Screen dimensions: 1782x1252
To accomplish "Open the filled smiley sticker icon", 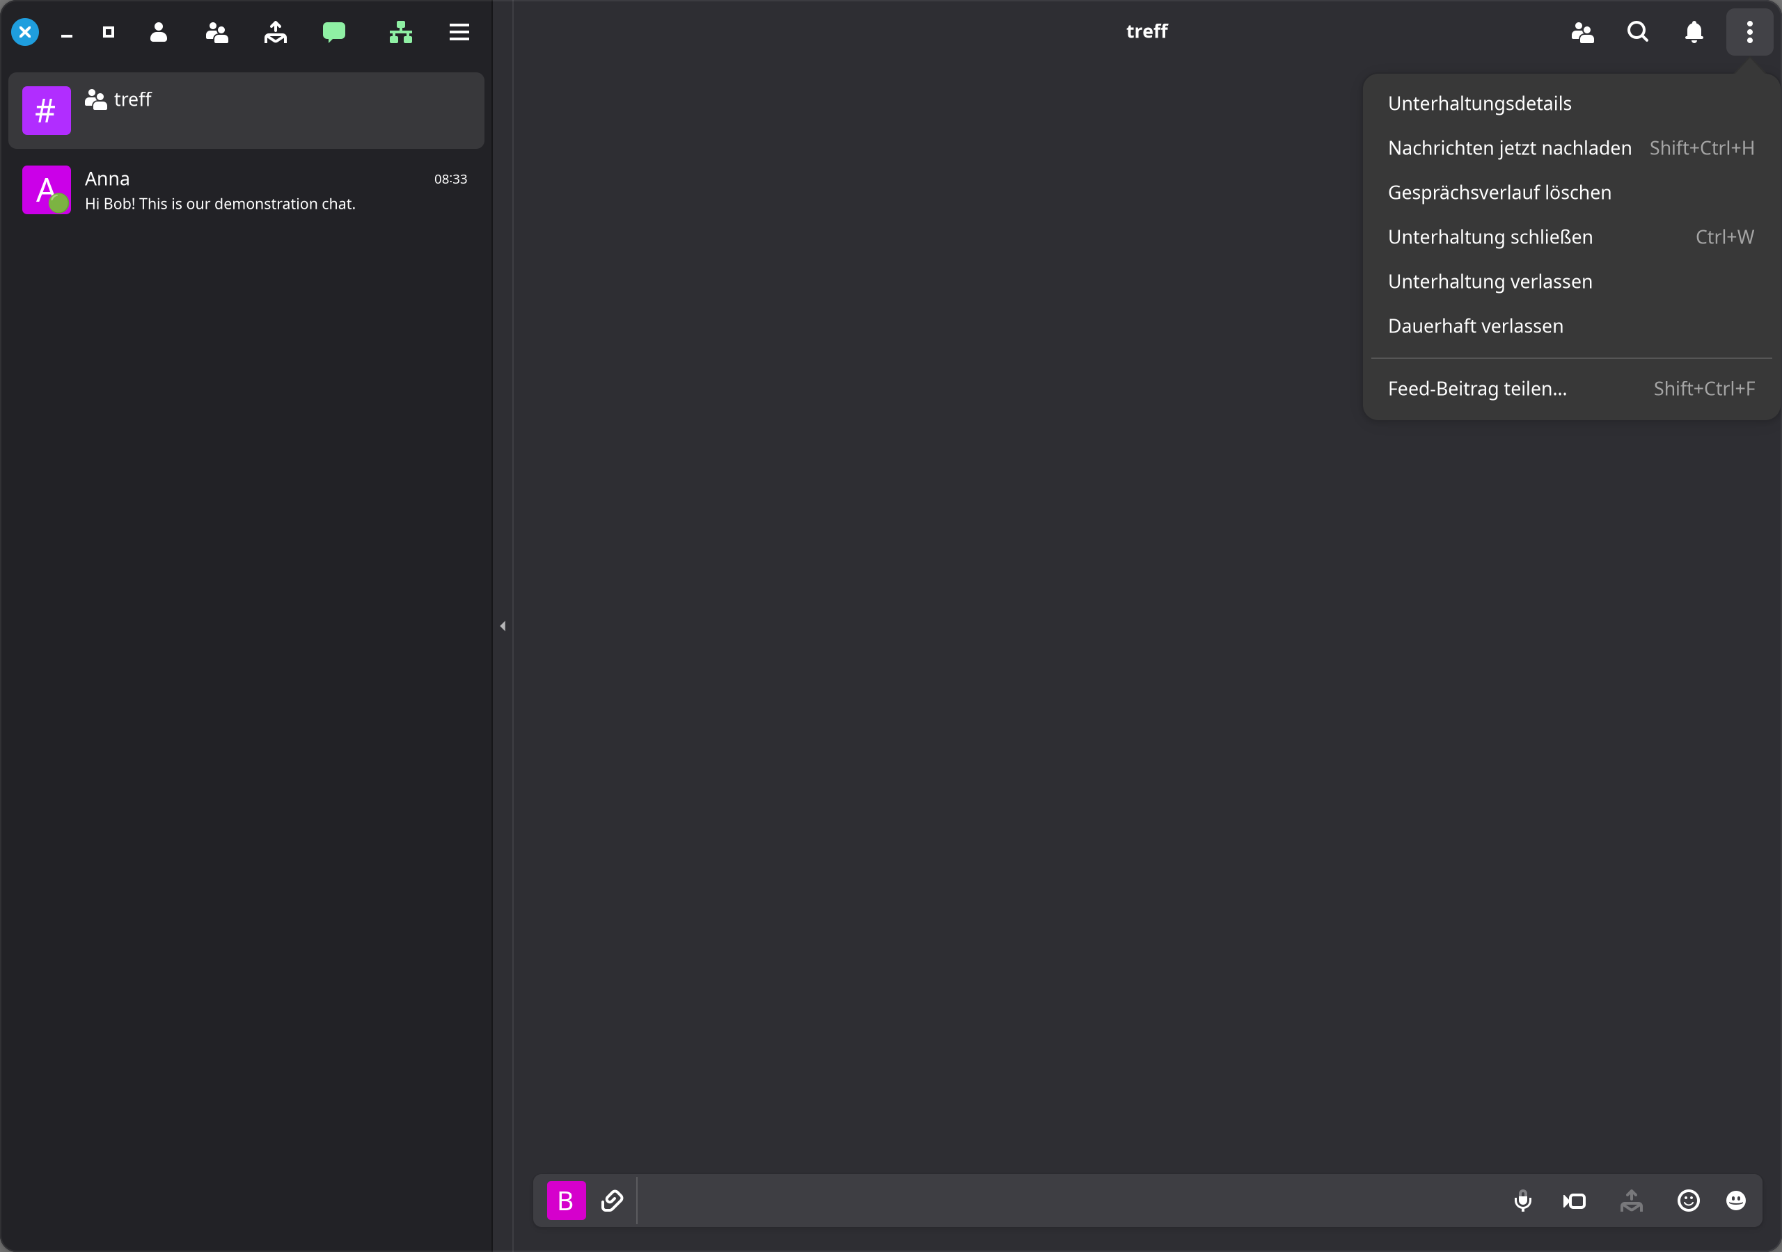I will coord(1735,1201).
